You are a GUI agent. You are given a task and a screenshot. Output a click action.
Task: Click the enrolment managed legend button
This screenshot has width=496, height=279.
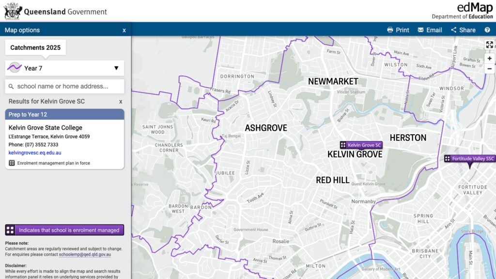tap(64, 230)
